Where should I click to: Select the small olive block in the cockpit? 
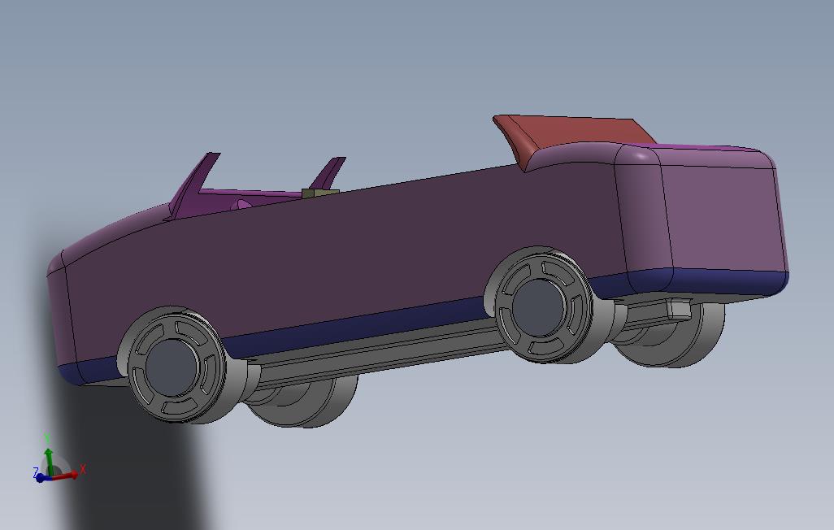click(319, 193)
